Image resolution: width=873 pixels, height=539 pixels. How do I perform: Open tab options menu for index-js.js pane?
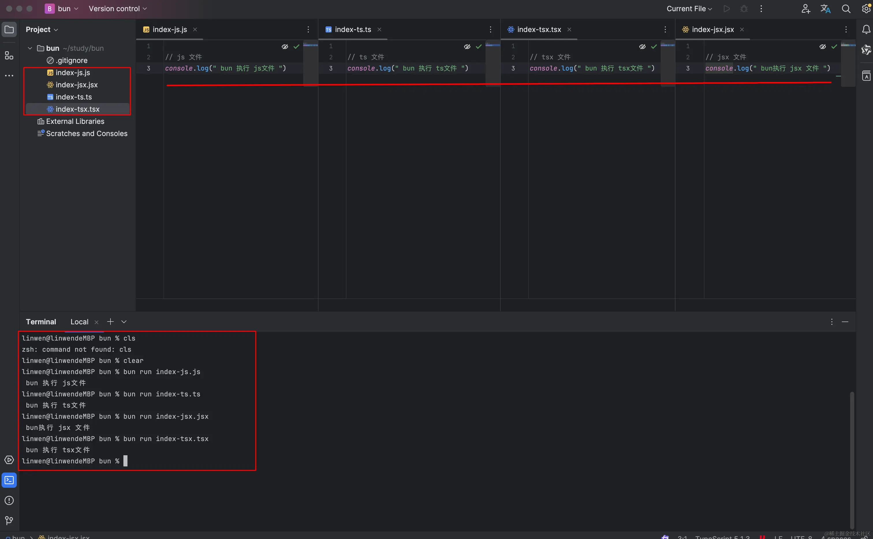[308, 30]
